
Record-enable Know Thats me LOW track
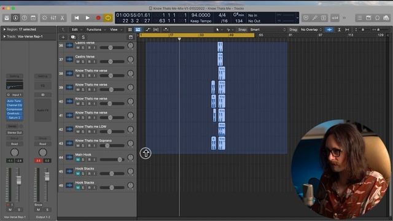click(89, 131)
